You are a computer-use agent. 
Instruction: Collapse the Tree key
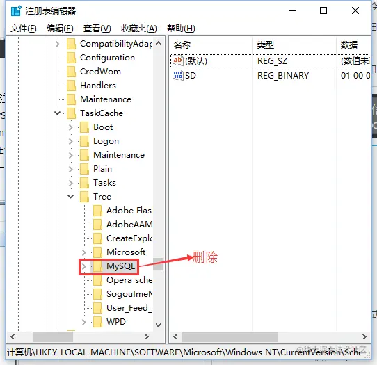click(x=71, y=197)
